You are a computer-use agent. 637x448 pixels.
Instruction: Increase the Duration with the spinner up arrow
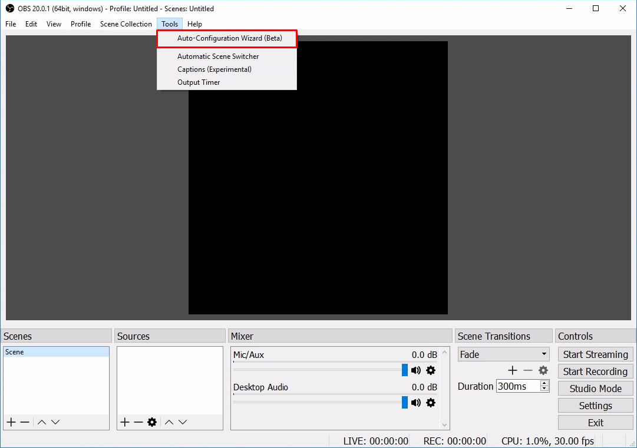544,383
